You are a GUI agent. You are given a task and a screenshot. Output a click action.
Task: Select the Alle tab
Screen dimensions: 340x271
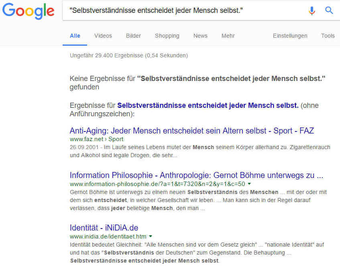tap(75, 36)
